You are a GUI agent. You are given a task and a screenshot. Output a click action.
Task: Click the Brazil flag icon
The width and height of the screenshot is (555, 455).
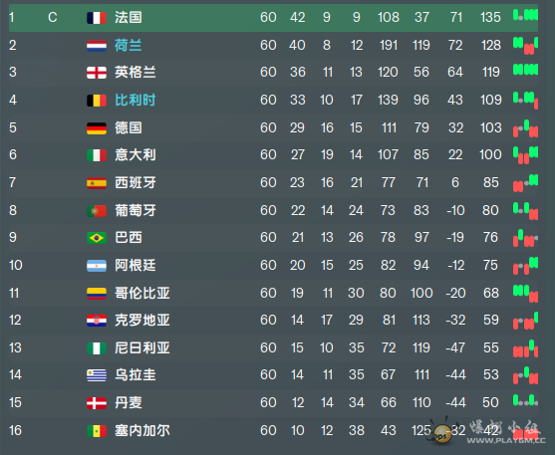97,238
